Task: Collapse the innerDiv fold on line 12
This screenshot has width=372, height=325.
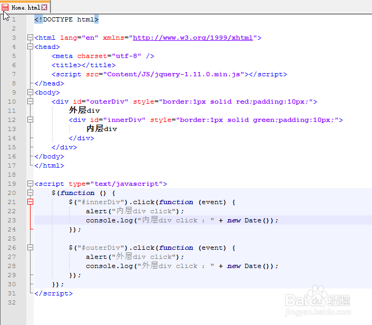Action: point(30,120)
